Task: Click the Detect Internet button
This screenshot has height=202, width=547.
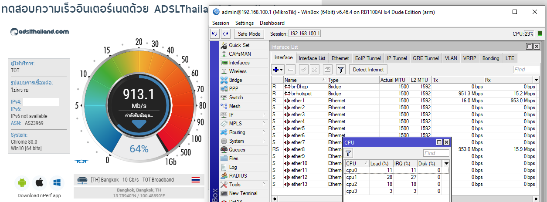Action: 368,69
